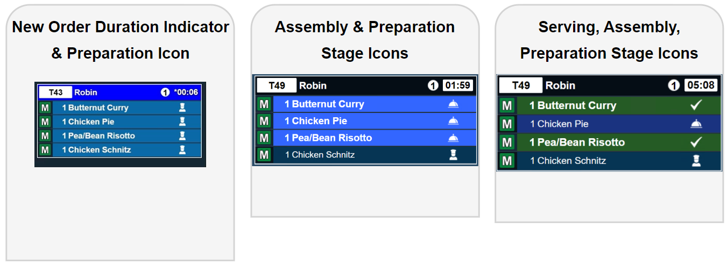Click course number 1 badge on T43 header

click(x=165, y=92)
